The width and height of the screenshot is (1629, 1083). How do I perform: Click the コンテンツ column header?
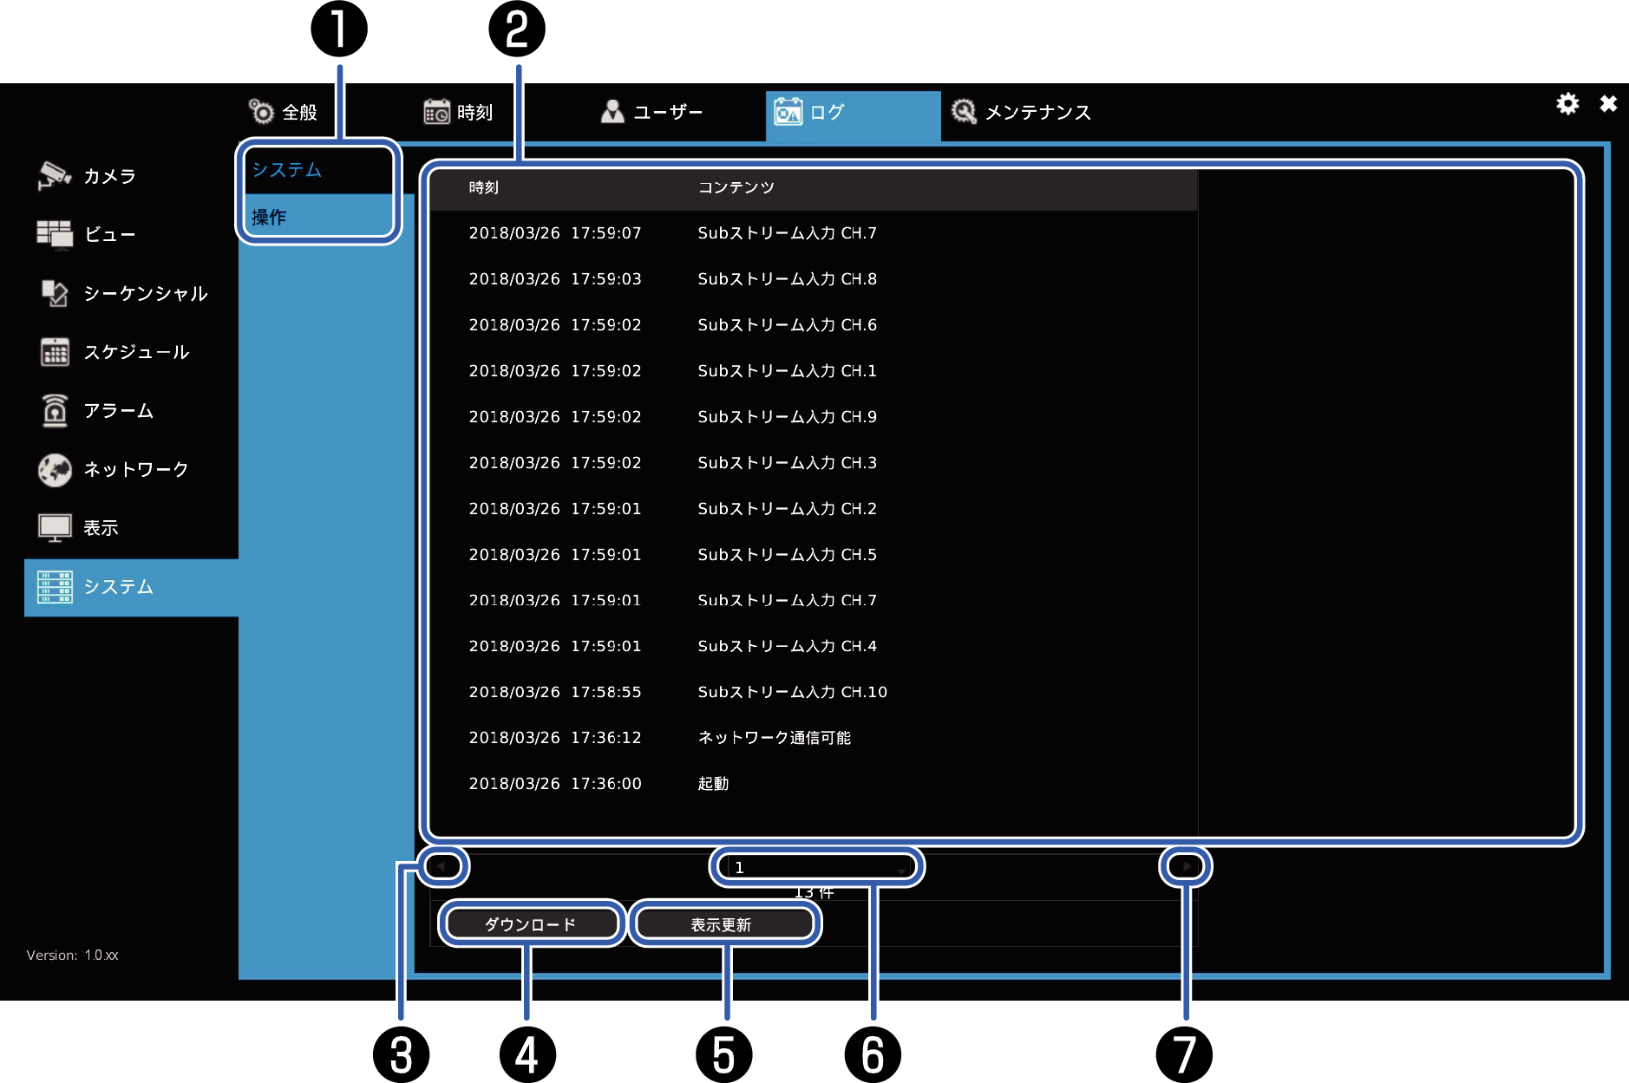tap(736, 187)
